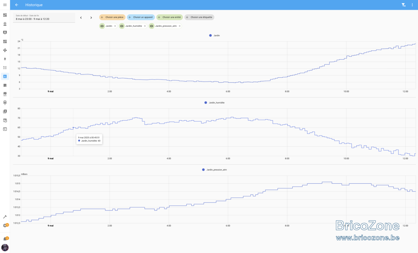
Task: Click the clear filters icon in header
Action: [403, 5]
